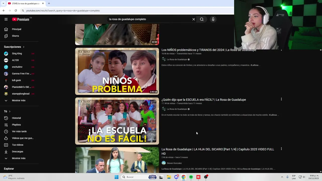
Task: Open La Rosa de Guadalupe channel under ESCUELA video
Action: [x=177, y=109]
